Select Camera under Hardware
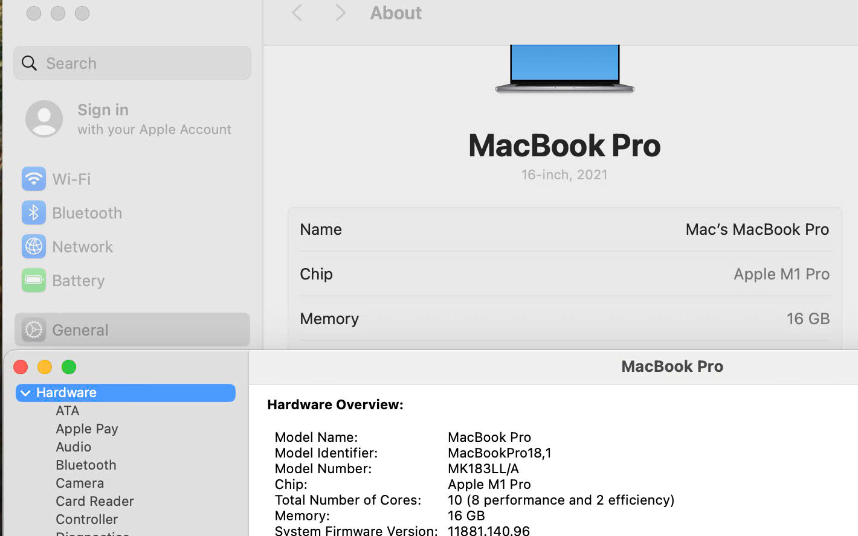 pyautogui.click(x=80, y=483)
